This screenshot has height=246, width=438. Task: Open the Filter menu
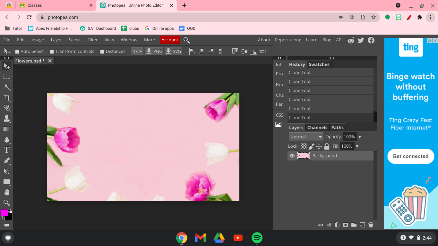click(92, 40)
